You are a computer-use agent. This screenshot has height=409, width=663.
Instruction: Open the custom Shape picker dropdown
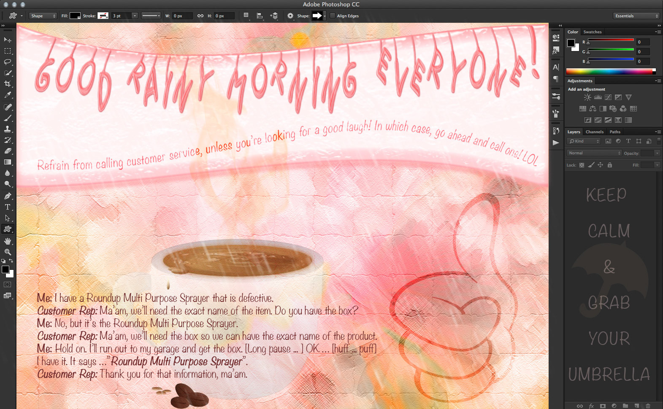pos(325,16)
